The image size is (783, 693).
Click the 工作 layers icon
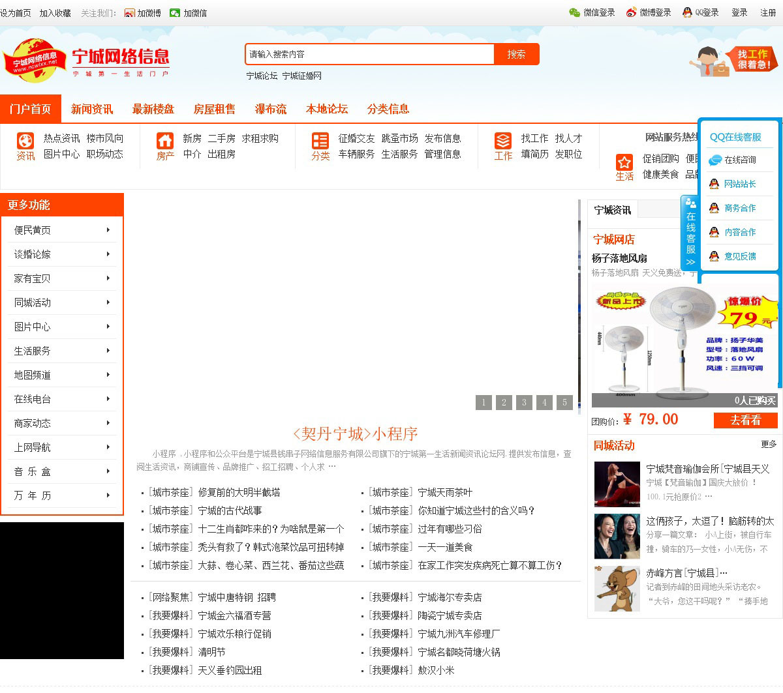[x=503, y=141]
